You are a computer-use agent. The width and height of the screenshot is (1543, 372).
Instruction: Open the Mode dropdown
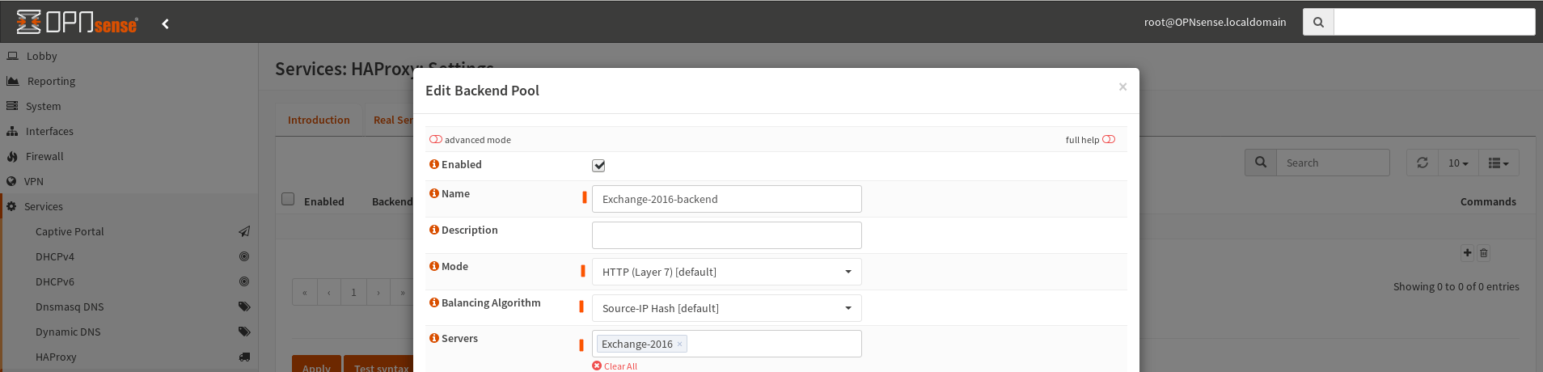727,272
